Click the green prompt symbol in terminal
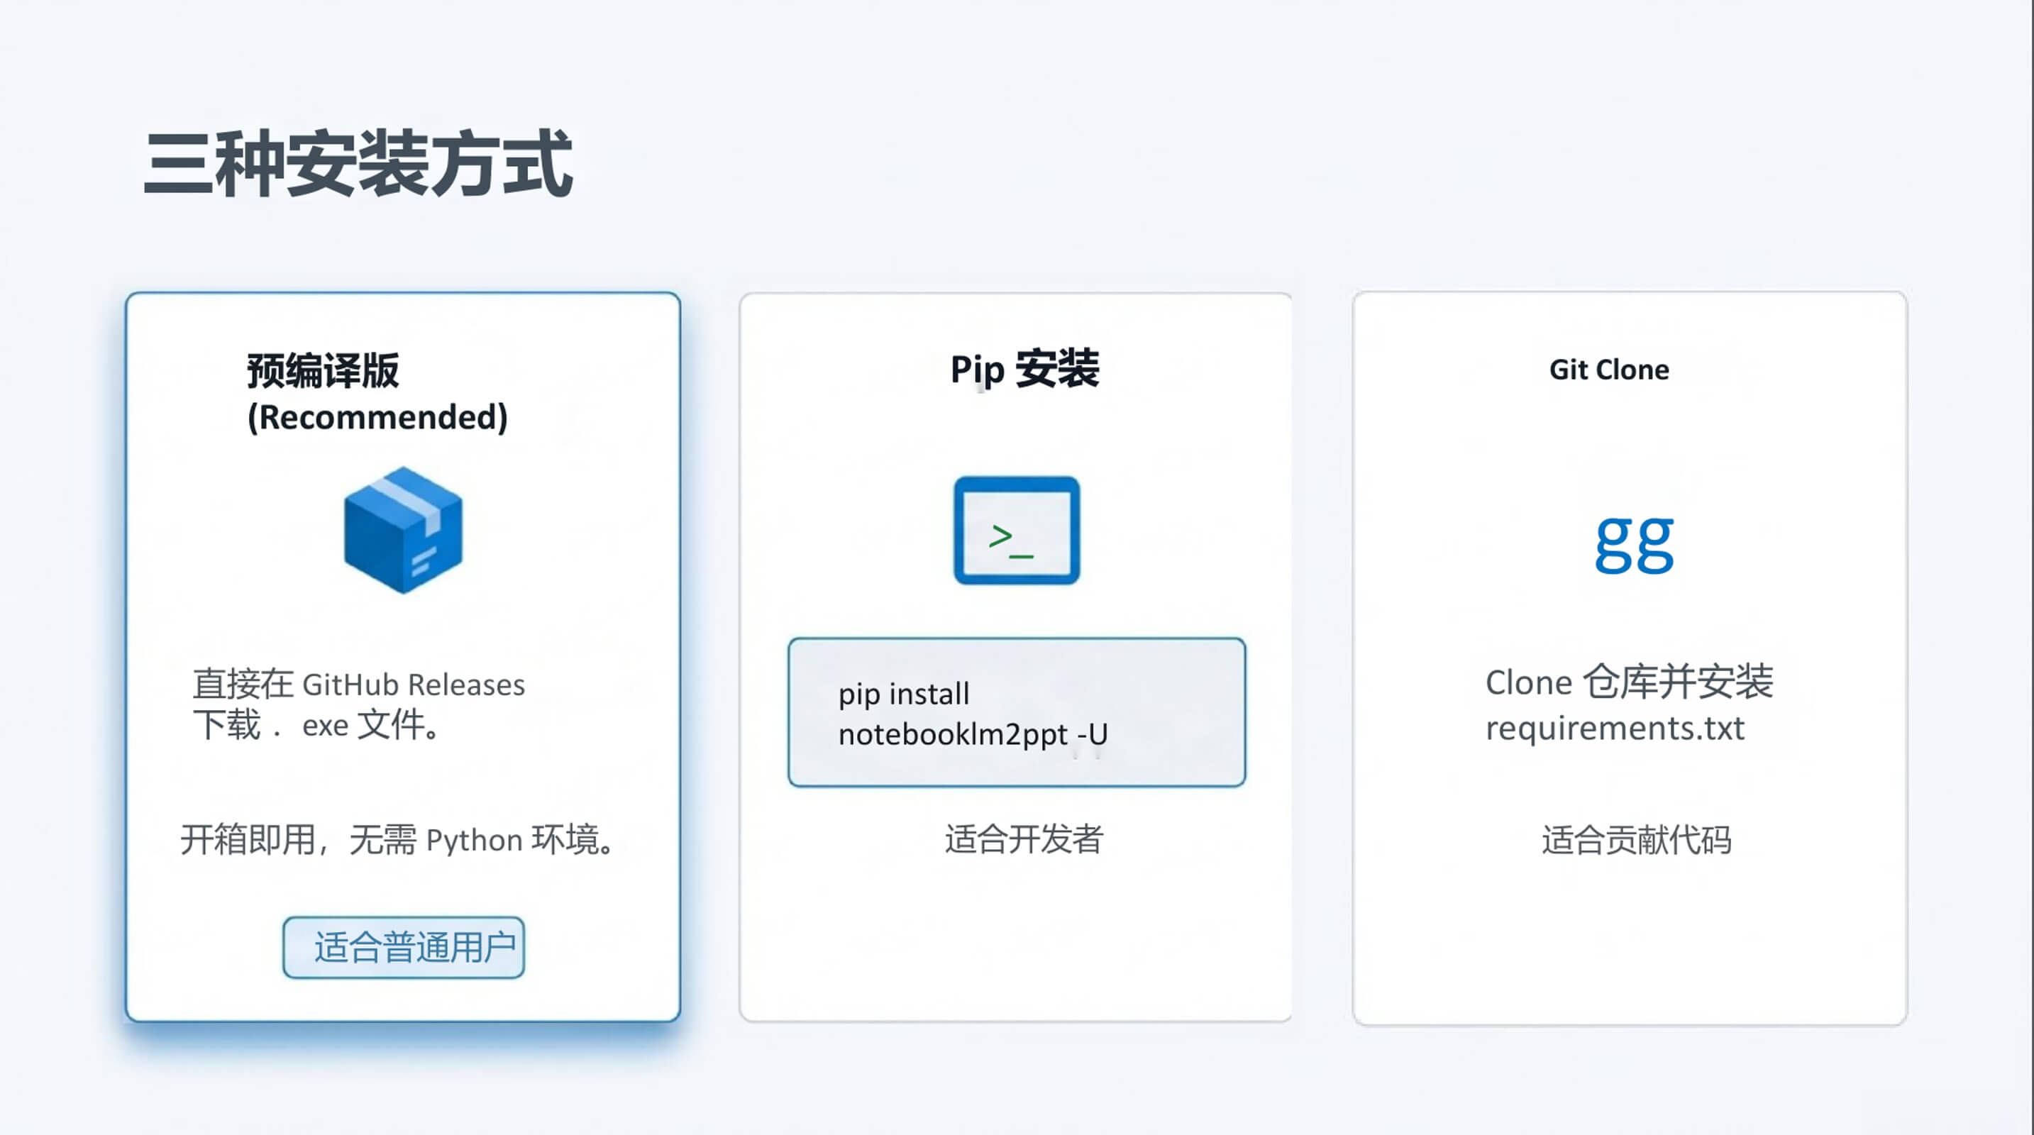 (1001, 537)
